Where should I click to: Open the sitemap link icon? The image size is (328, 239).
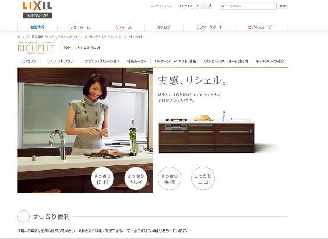(153, 6)
